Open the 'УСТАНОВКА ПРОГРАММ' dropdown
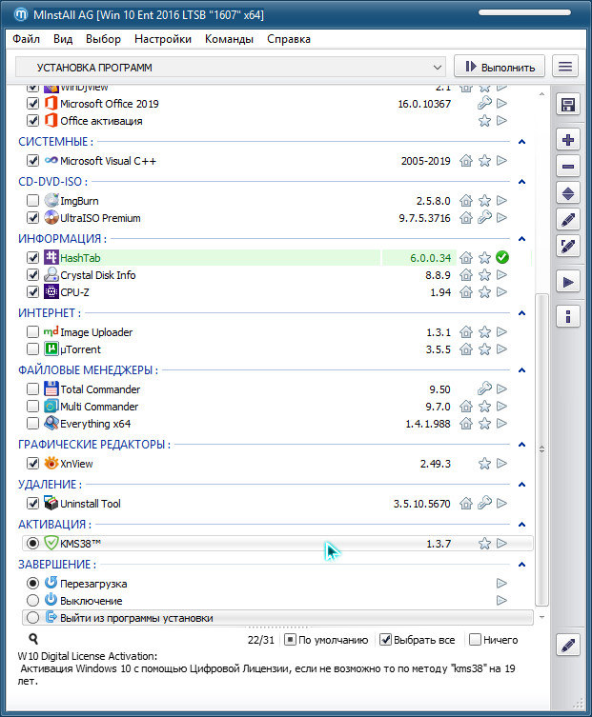Screen dimensions: 592x717 pyautogui.click(x=232, y=68)
